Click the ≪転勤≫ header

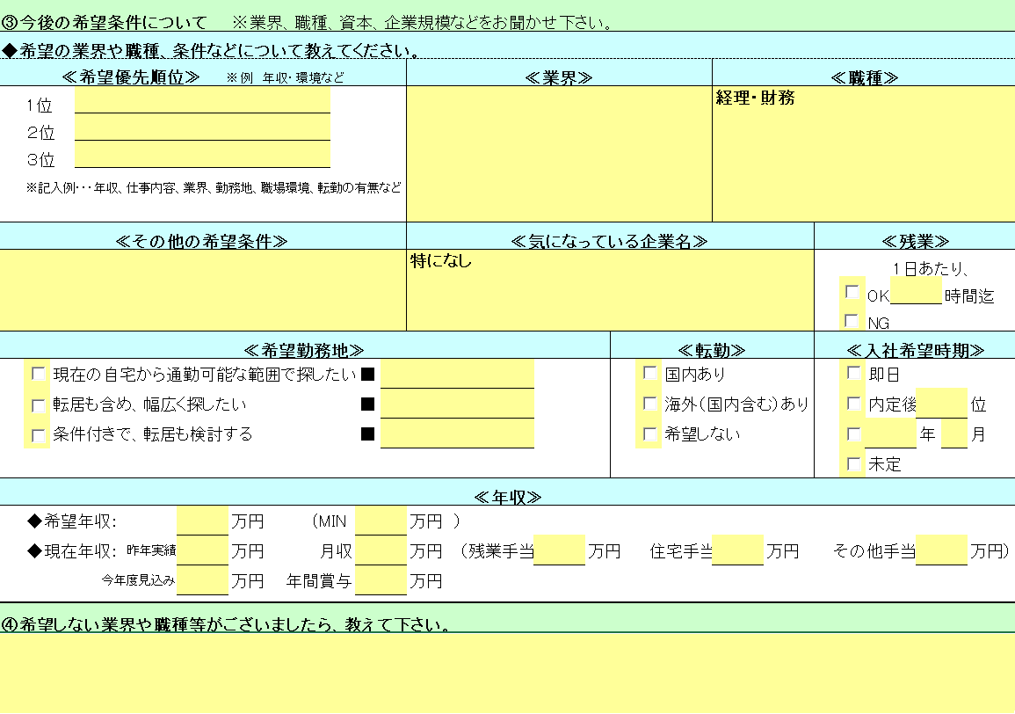(712, 350)
